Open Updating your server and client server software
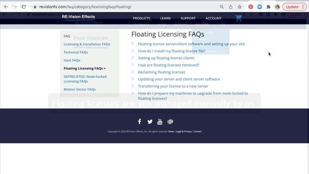The image size is (309, 174). 179,79
